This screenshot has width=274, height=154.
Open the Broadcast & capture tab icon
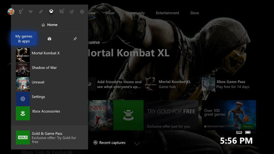click(x=72, y=12)
